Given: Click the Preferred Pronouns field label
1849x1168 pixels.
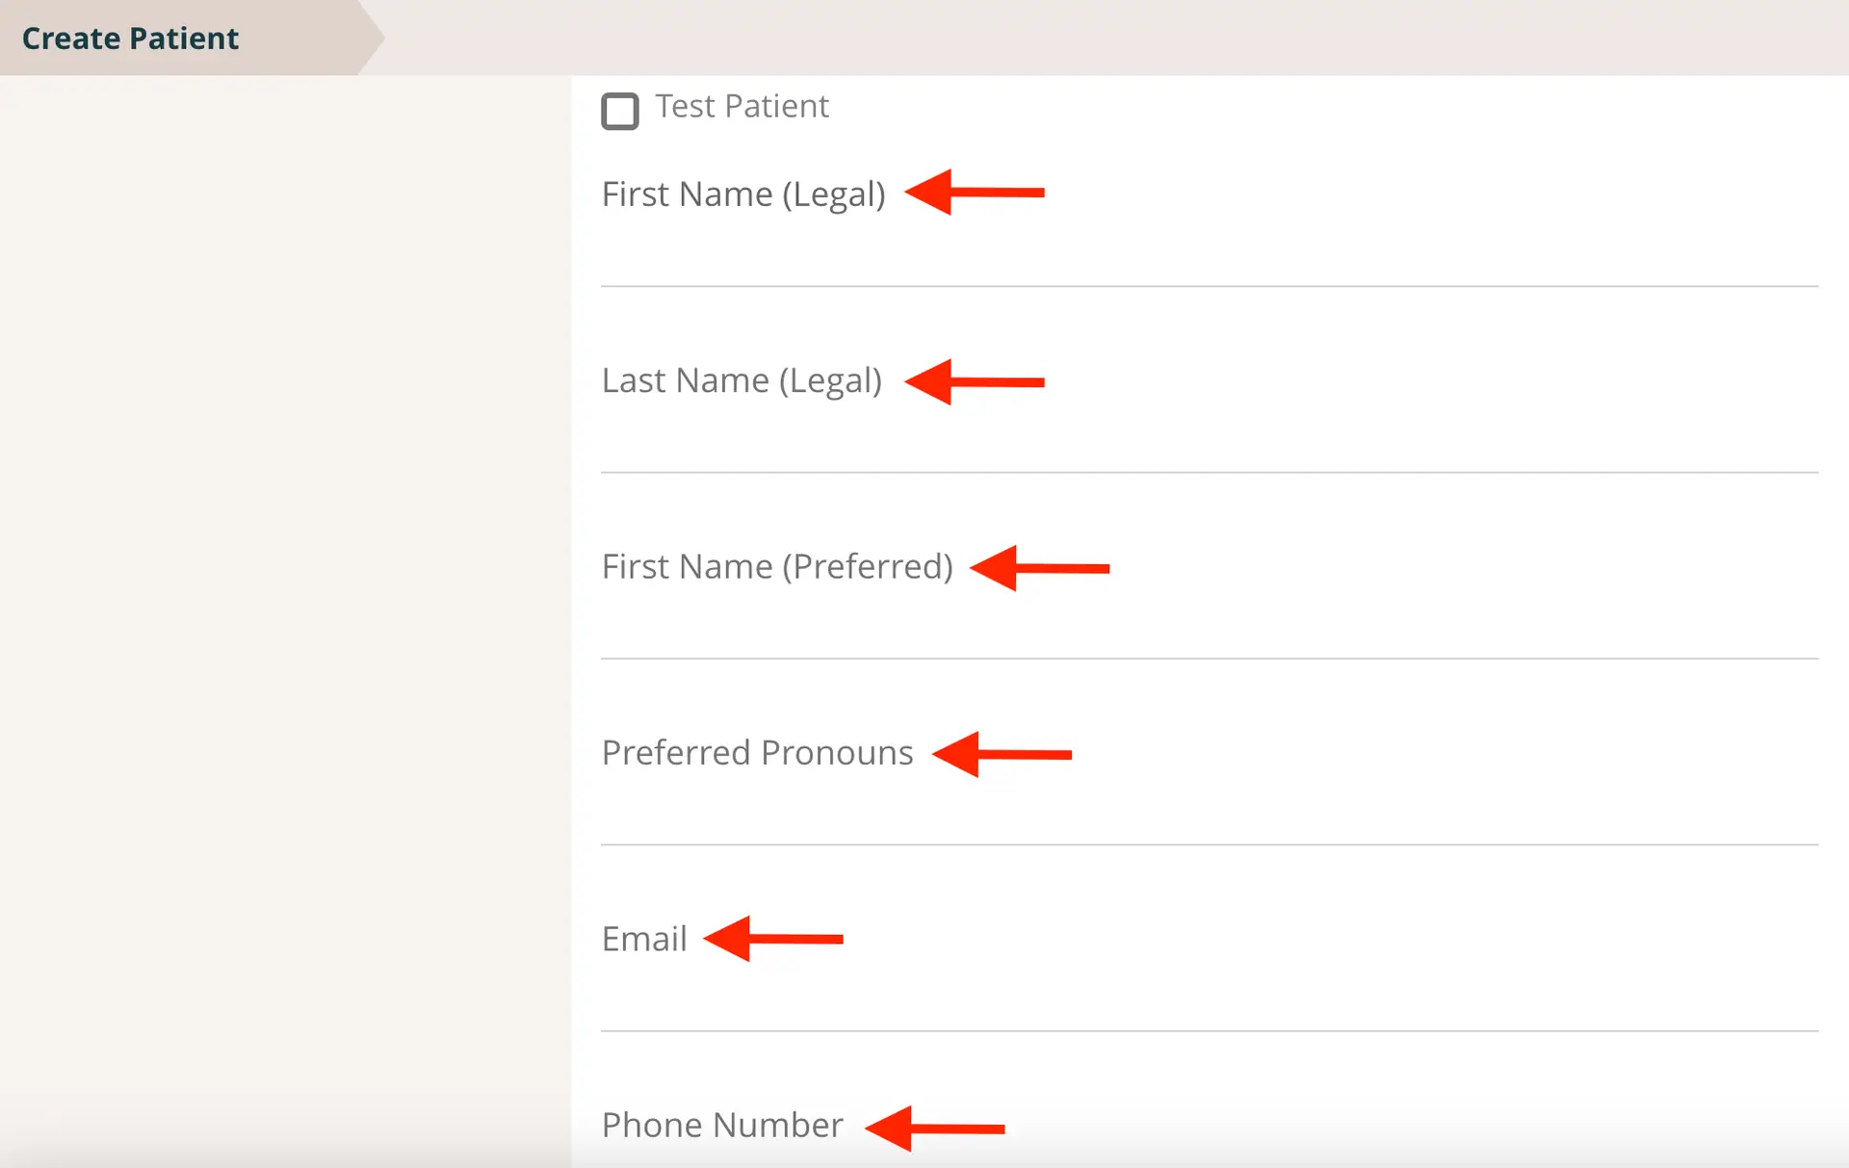Looking at the screenshot, I should [x=758, y=753].
